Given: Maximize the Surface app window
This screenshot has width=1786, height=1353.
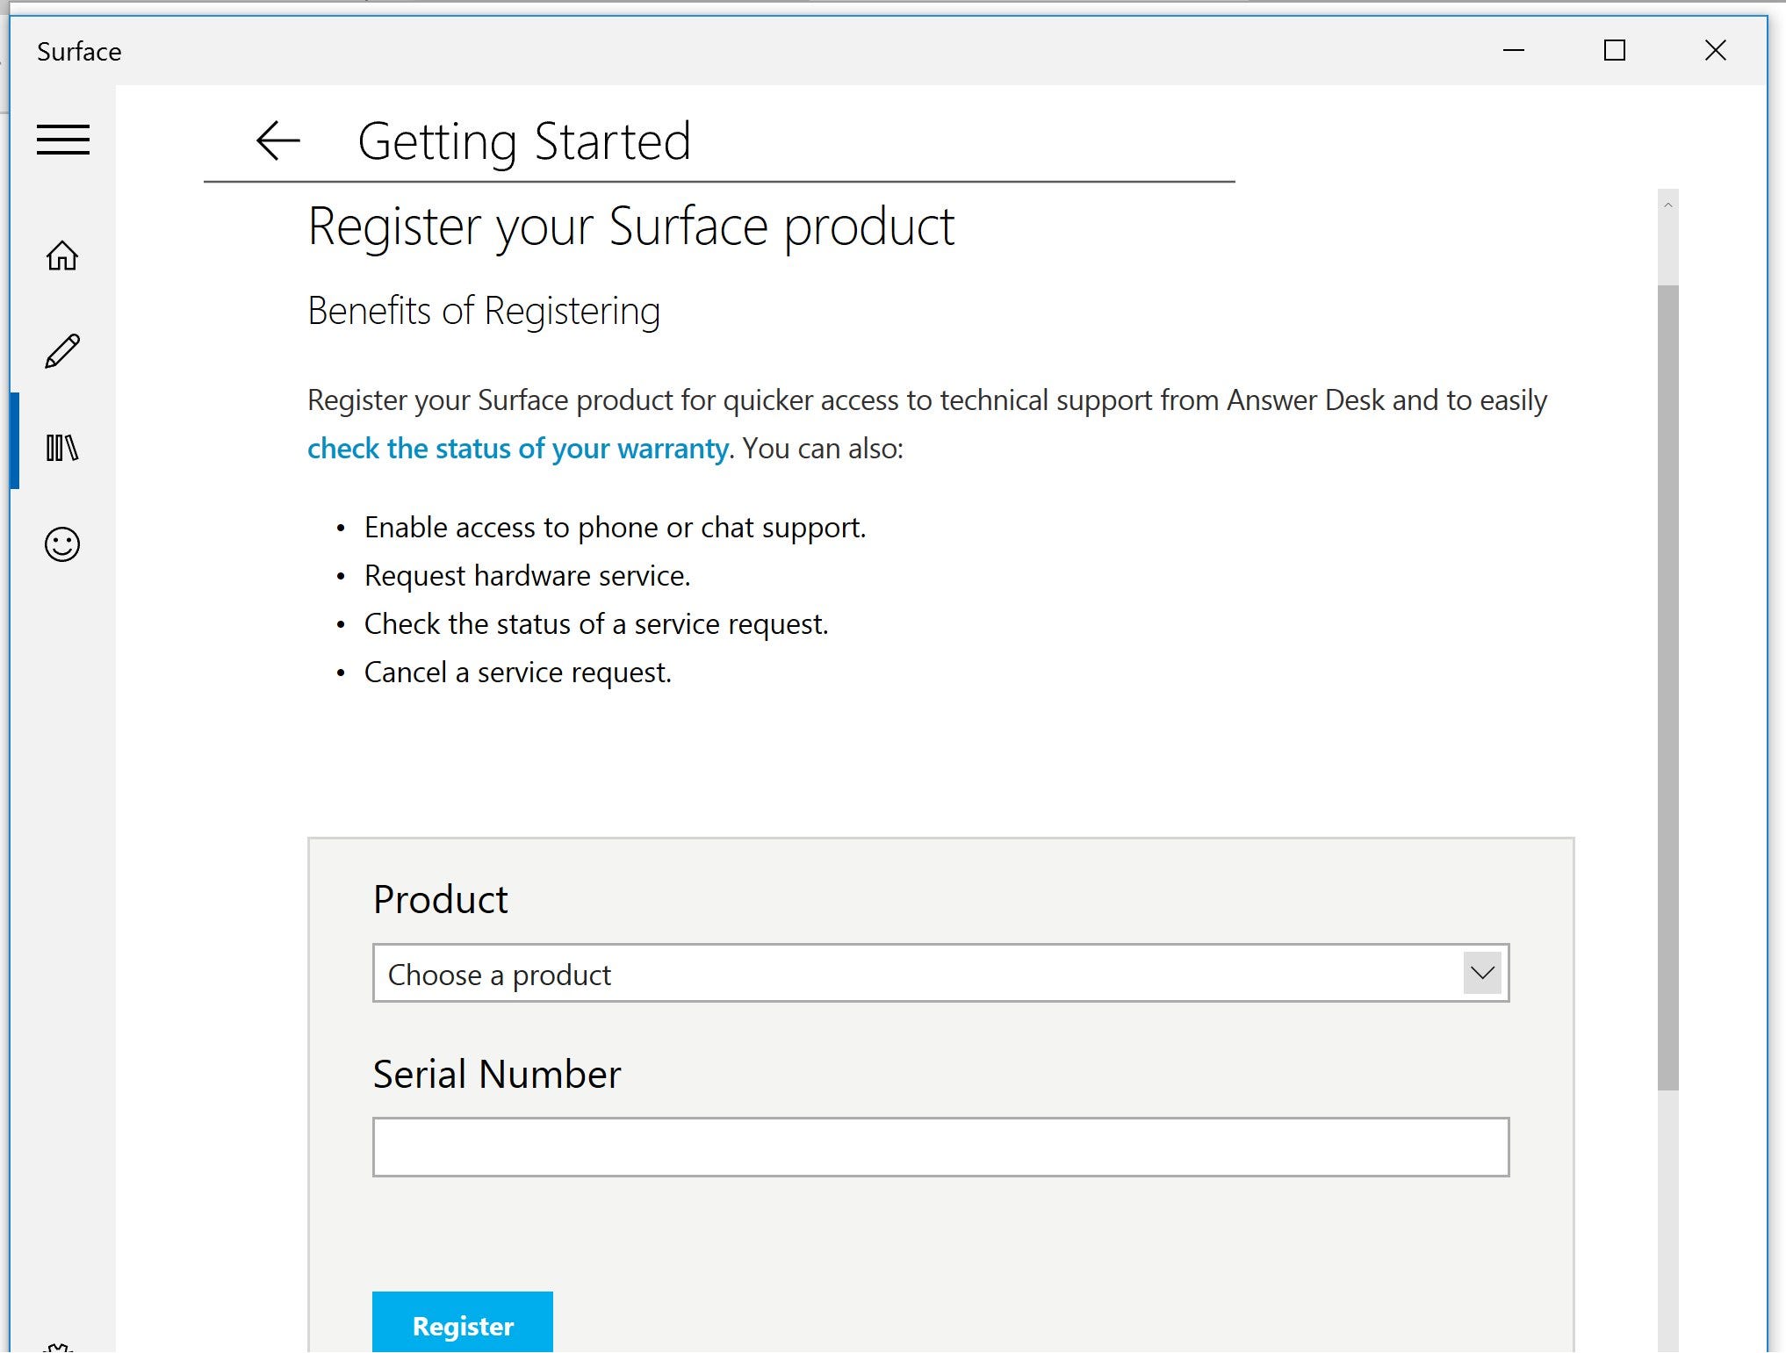Looking at the screenshot, I should pos(1614,51).
